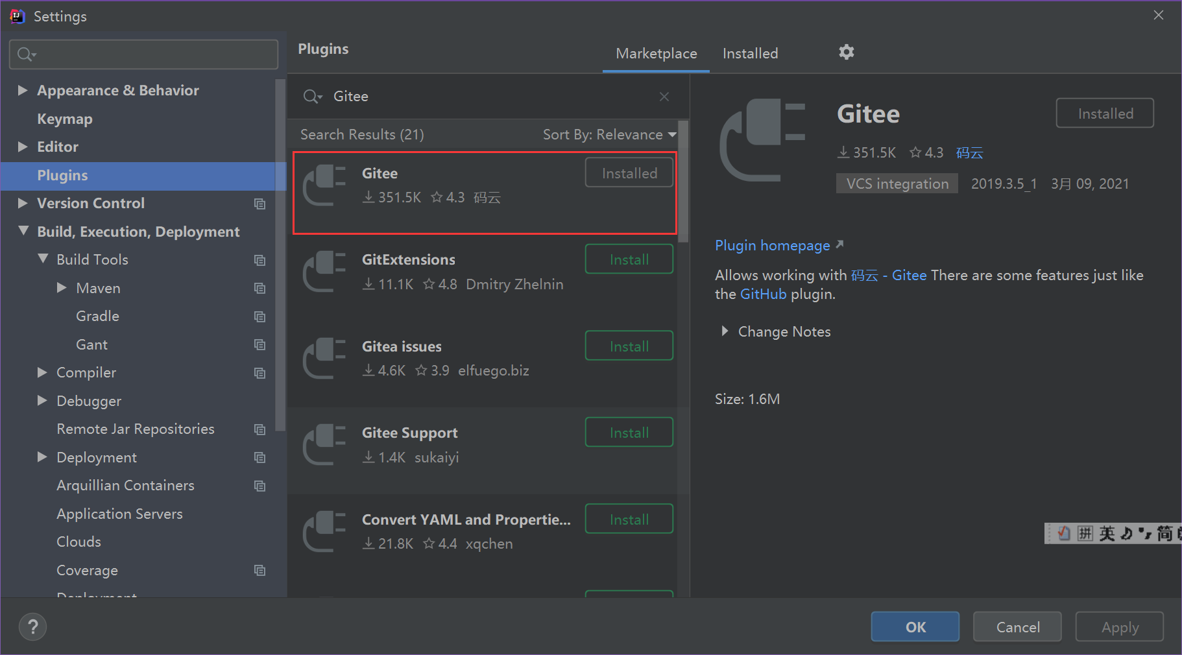Click the input method toolbar icon

pos(1064,533)
